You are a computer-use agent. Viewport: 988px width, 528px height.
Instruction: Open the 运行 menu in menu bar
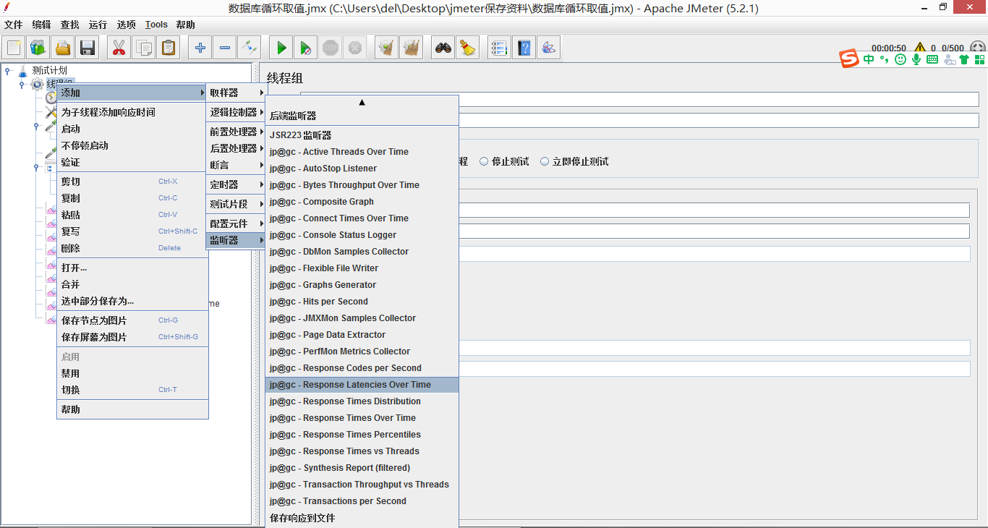[98, 25]
